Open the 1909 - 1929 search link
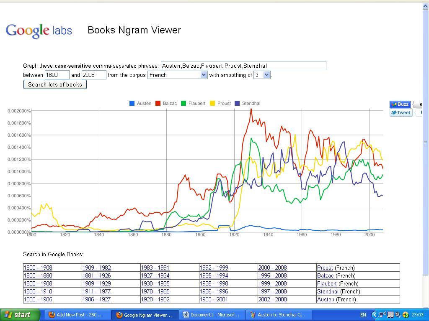 click(x=97, y=284)
